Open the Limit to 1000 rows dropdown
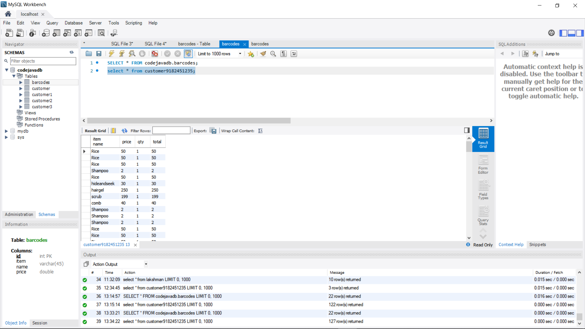Screen dimensions: 585x329 pos(240,54)
